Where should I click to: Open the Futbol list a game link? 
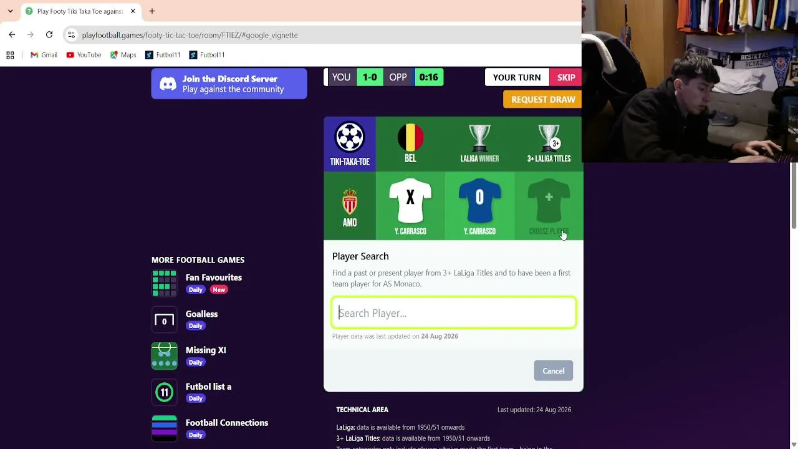click(208, 387)
